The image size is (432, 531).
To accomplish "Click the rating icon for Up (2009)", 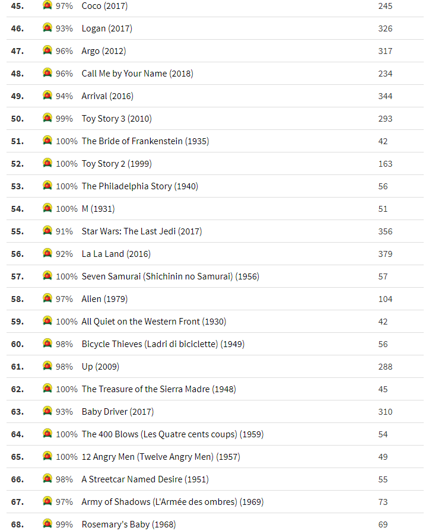I will (47, 366).
